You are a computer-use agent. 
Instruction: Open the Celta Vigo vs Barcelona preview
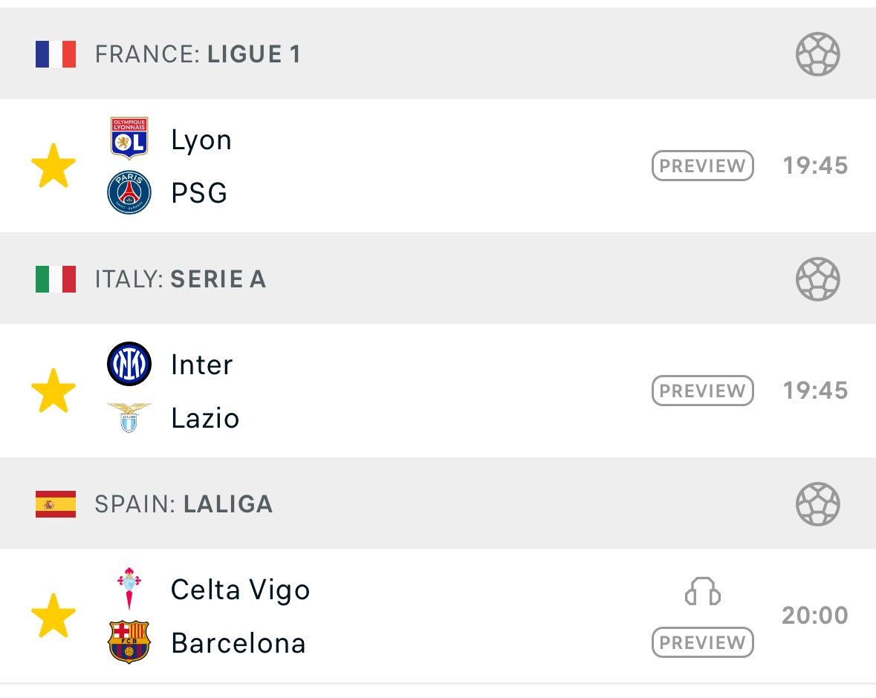pos(703,643)
